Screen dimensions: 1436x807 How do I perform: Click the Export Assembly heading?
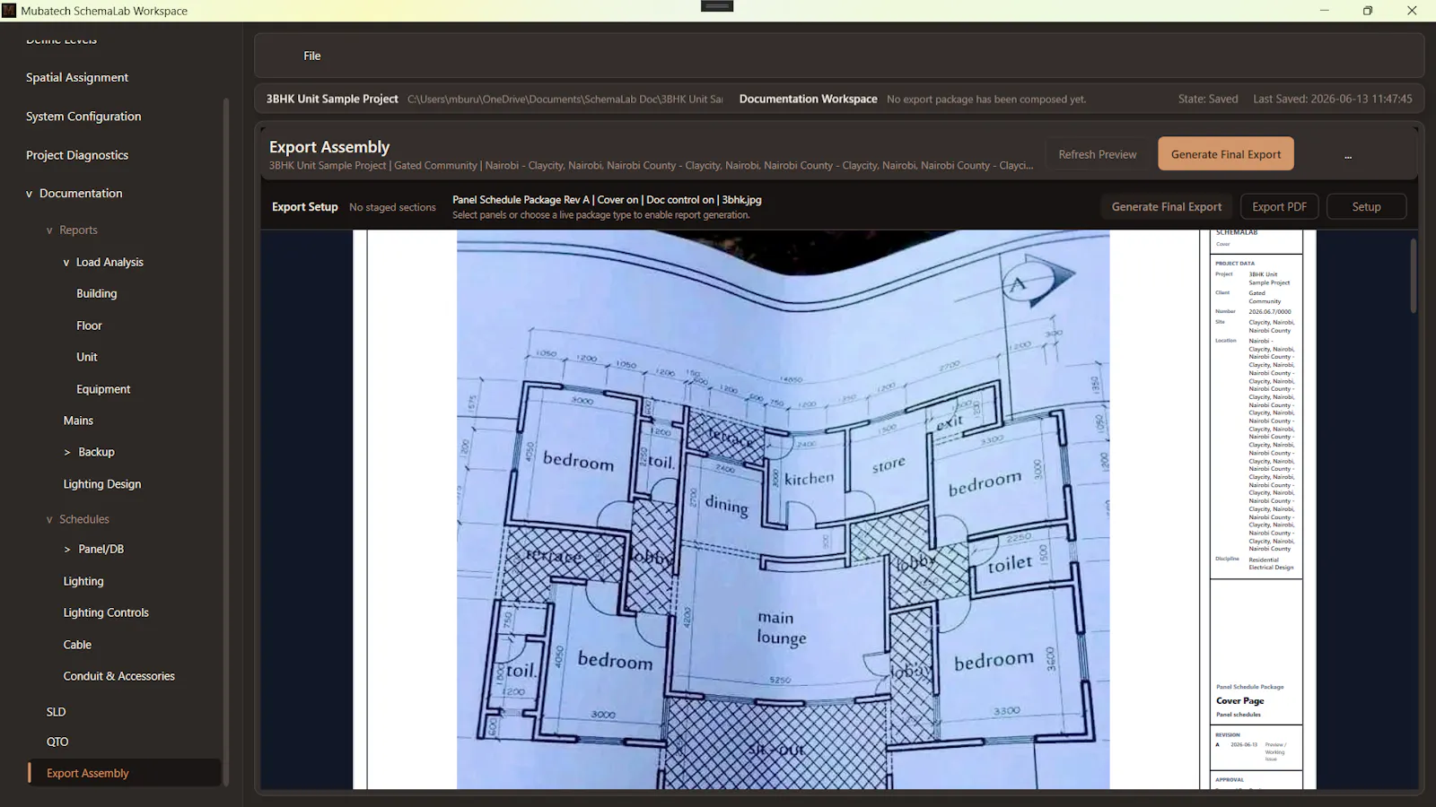click(x=329, y=147)
